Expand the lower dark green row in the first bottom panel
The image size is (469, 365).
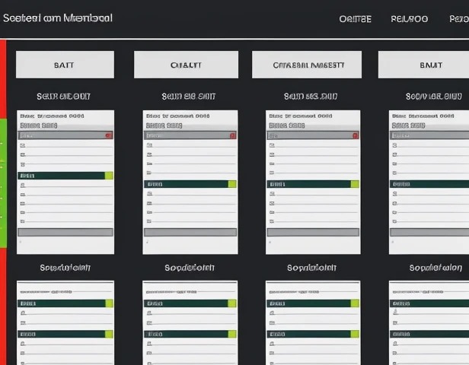click(x=61, y=334)
